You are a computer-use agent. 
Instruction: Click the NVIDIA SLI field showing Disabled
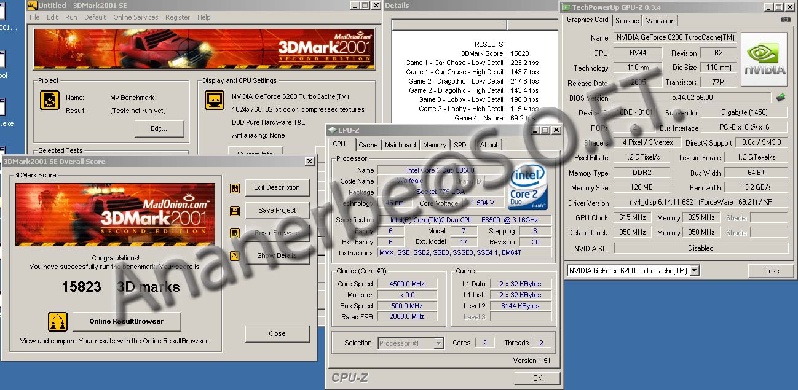coord(701,248)
